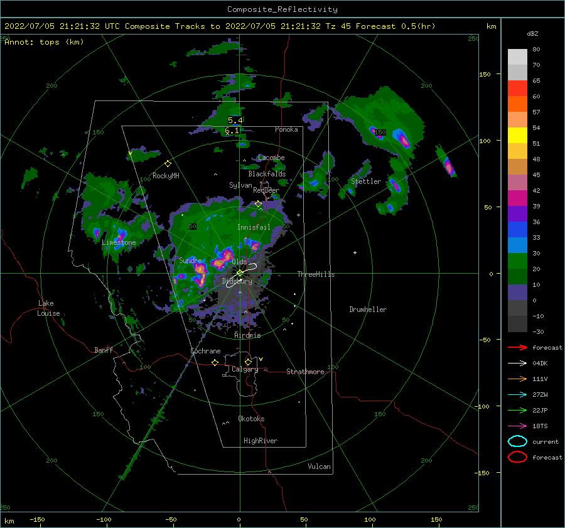Click the Didsbury label

(x=237, y=281)
